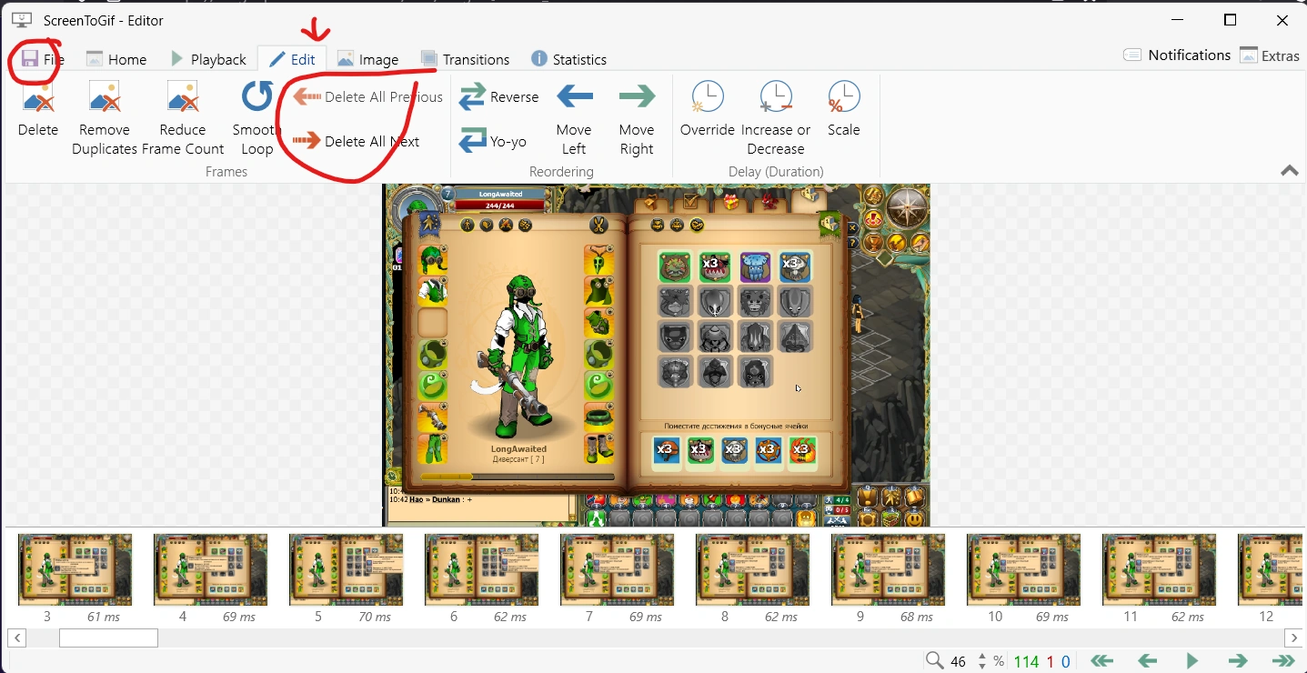This screenshot has width=1307, height=673.
Task: Go to the next frame
Action: click(x=1238, y=661)
